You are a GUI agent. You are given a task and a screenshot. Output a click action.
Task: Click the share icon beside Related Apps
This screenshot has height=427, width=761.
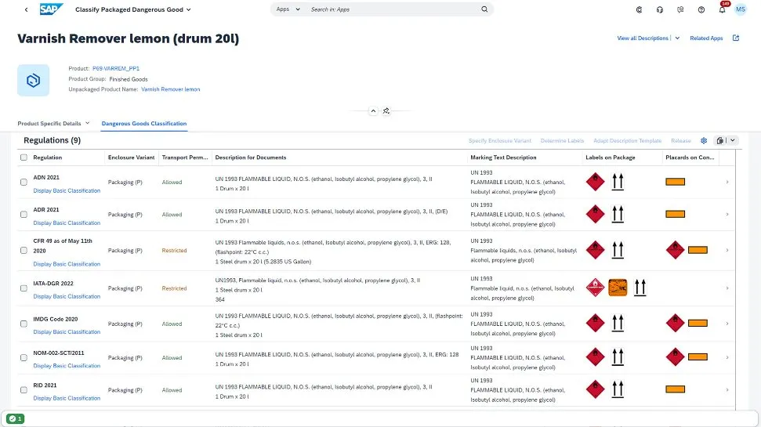pos(736,38)
